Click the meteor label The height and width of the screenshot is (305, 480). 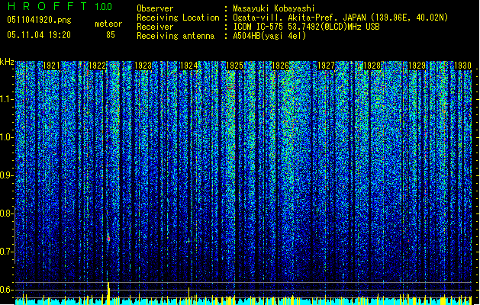[108, 24]
